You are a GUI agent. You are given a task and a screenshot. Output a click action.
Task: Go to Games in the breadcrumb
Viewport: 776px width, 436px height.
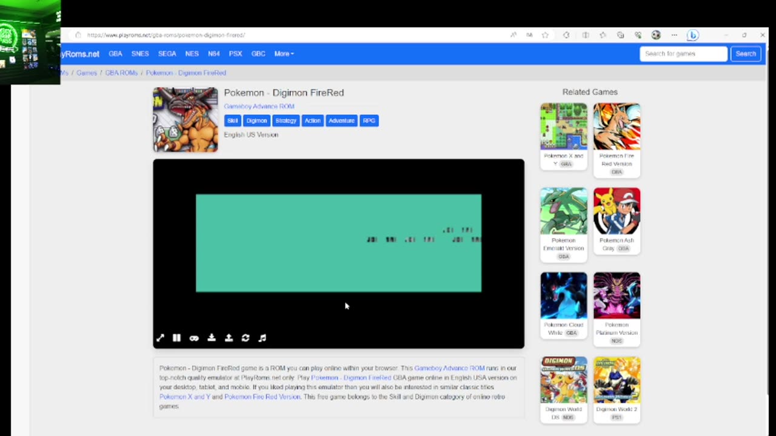point(87,73)
